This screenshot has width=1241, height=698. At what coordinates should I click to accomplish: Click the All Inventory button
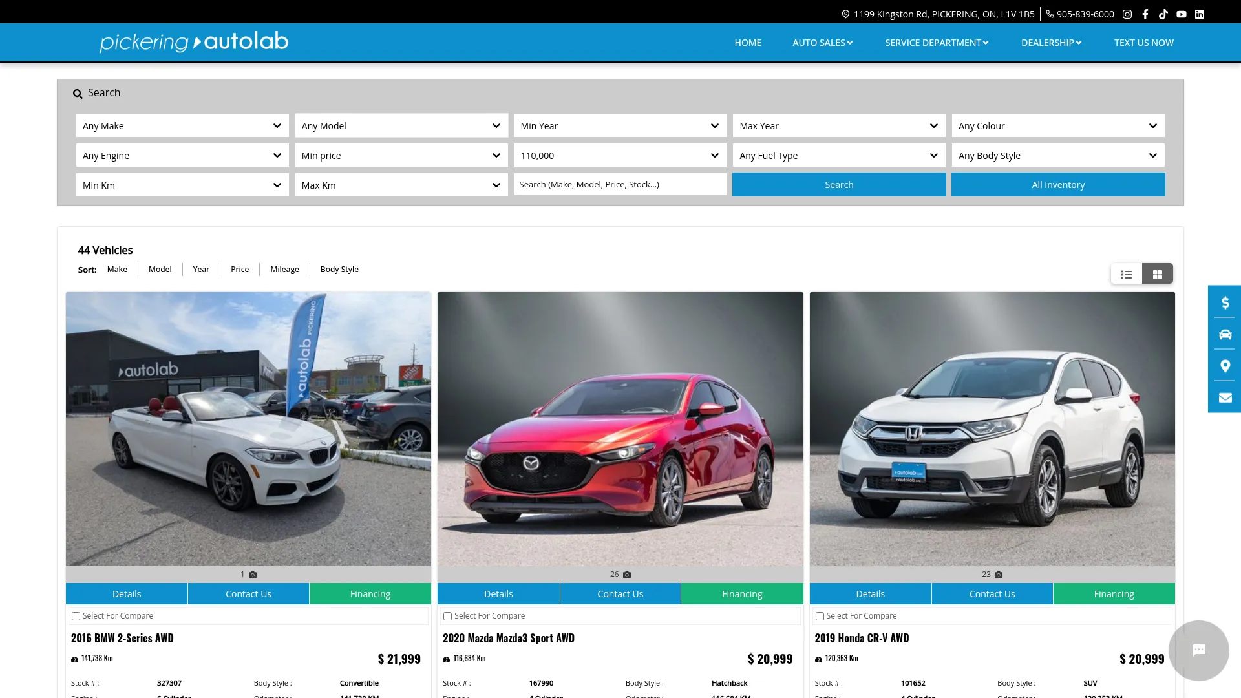pyautogui.click(x=1058, y=185)
